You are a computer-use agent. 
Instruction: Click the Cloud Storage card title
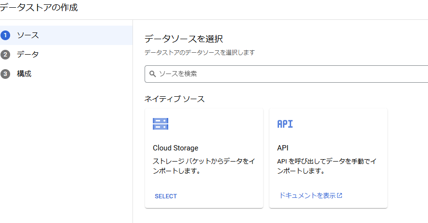click(176, 148)
